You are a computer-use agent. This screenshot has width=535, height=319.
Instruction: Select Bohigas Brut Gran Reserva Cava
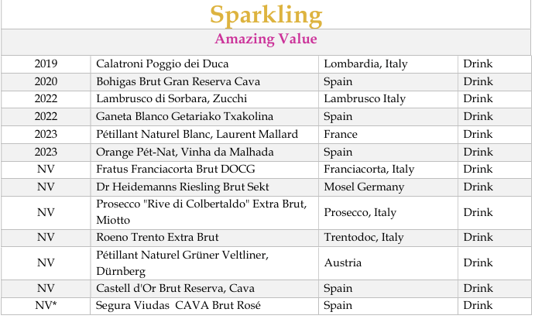point(177,81)
